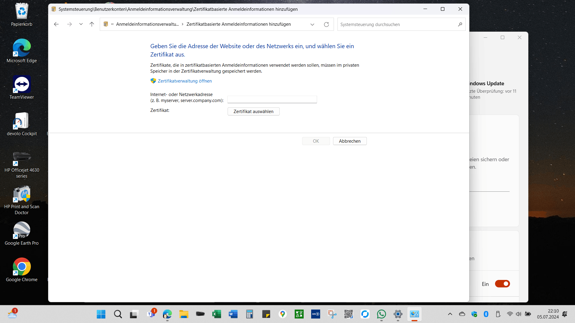Viewport: 575px width, 323px height.
Task: Click the Zertifikat auswählen button
Action: click(x=253, y=112)
